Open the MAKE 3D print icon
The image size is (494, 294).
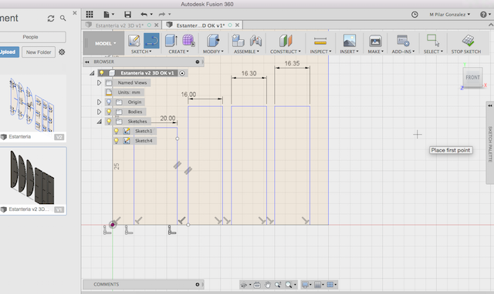pyautogui.click(x=375, y=41)
